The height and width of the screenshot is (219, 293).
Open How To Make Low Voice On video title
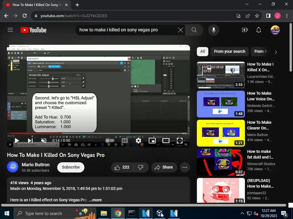coord(261,96)
